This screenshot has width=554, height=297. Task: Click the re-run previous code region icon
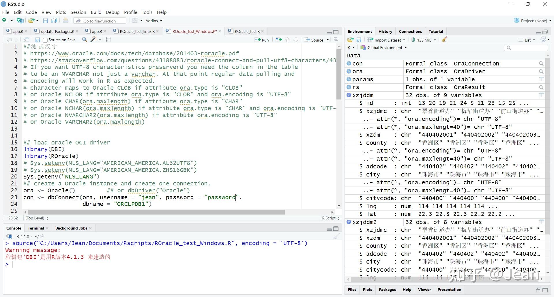[x=279, y=40]
